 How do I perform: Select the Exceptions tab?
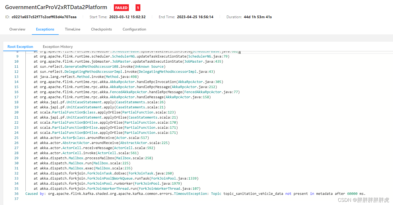point(45,29)
